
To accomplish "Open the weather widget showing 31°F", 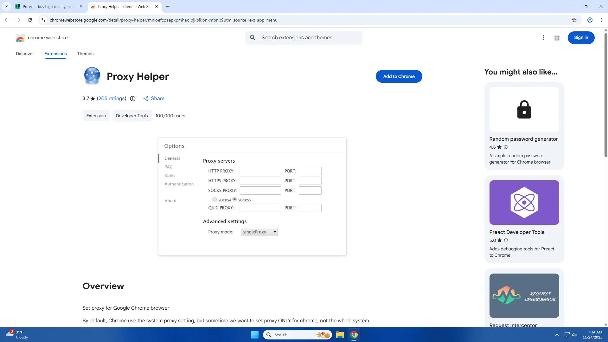I will (17, 335).
